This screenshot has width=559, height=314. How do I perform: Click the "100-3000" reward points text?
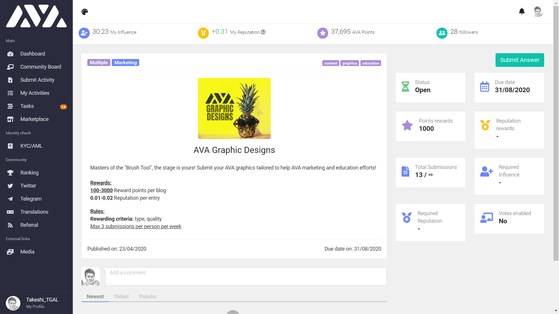(x=101, y=190)
